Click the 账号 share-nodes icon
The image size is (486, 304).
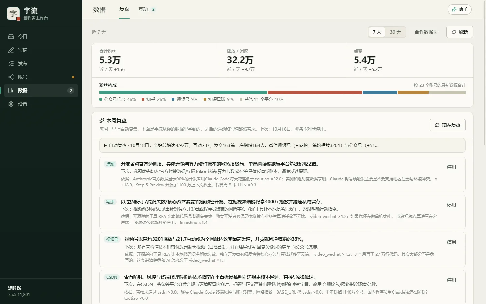[11, 77]
